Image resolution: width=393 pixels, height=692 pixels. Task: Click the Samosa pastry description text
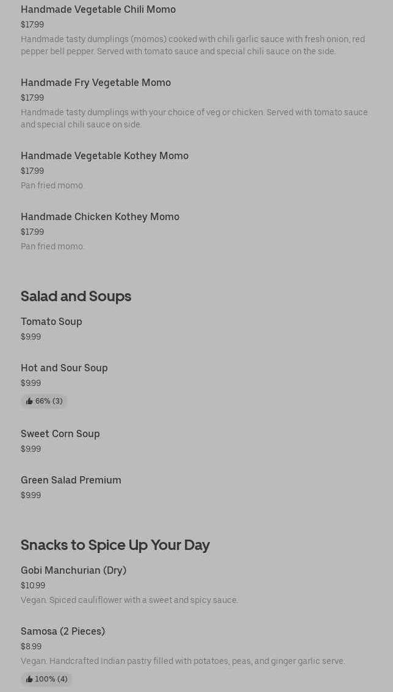183,661
